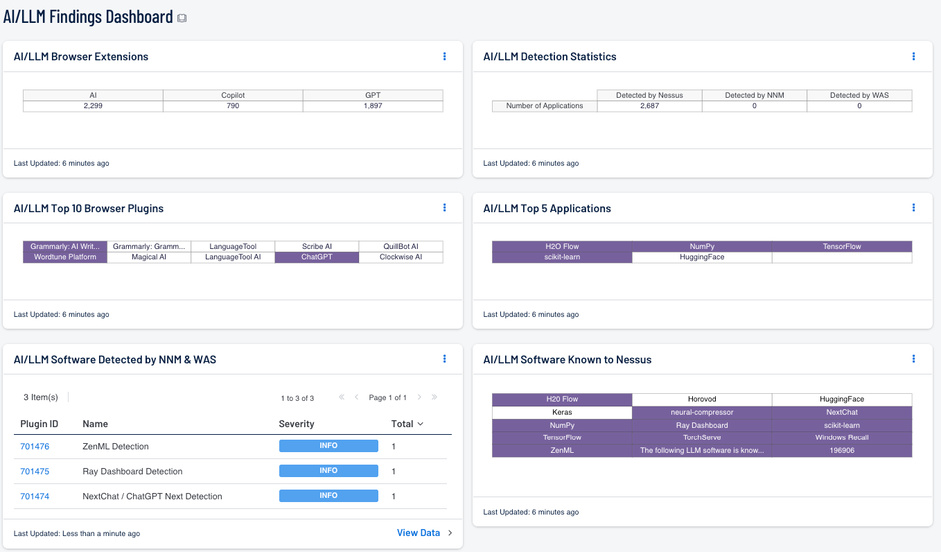Click the INFO severity badge for ZenML Detection

click(x=328, y=446)
